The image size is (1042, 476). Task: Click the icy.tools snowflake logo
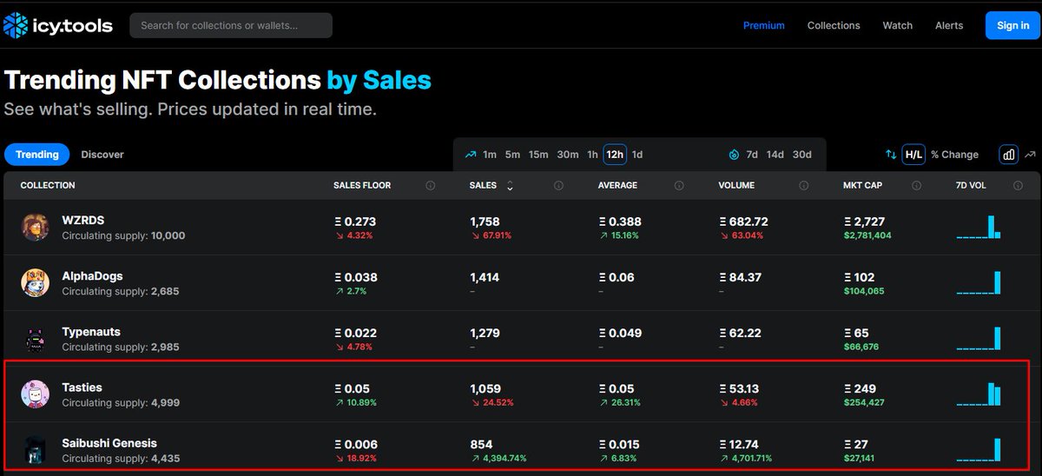coord(15,25)
